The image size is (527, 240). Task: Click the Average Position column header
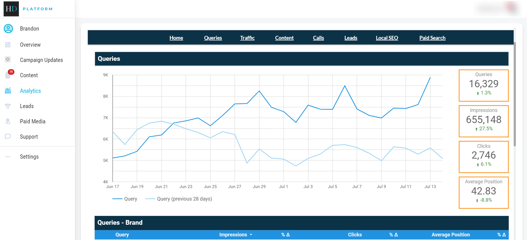click(x=451, y=235)
